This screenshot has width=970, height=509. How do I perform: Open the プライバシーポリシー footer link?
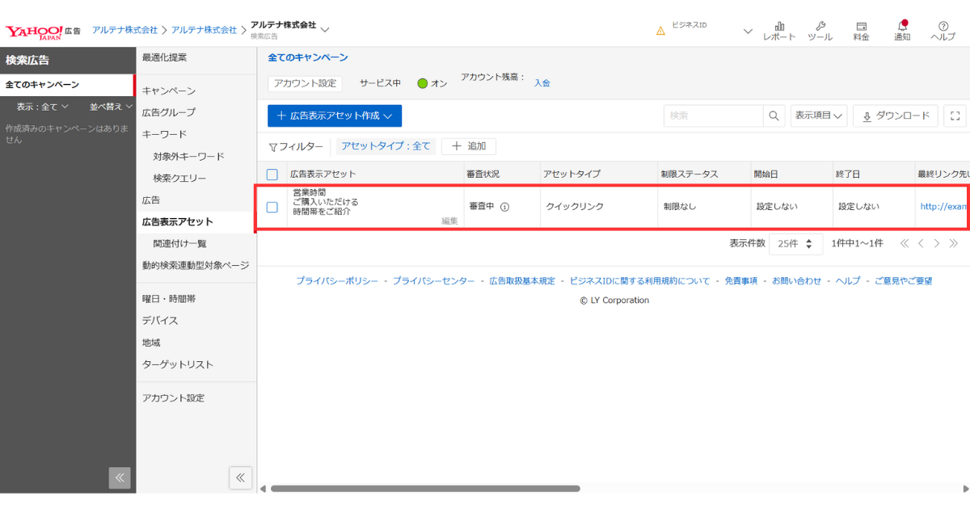click(x=337, y=281)
